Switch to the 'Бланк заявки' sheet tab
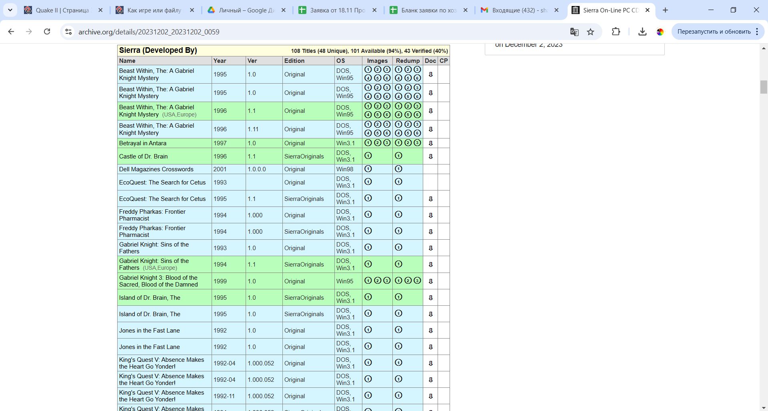 (429, 10)
